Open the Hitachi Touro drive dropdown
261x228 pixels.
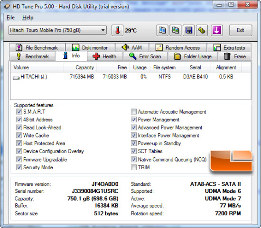point(57,30)
